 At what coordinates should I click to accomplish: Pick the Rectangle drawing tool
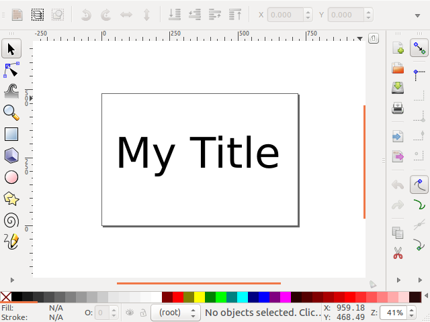pos(11,134)
